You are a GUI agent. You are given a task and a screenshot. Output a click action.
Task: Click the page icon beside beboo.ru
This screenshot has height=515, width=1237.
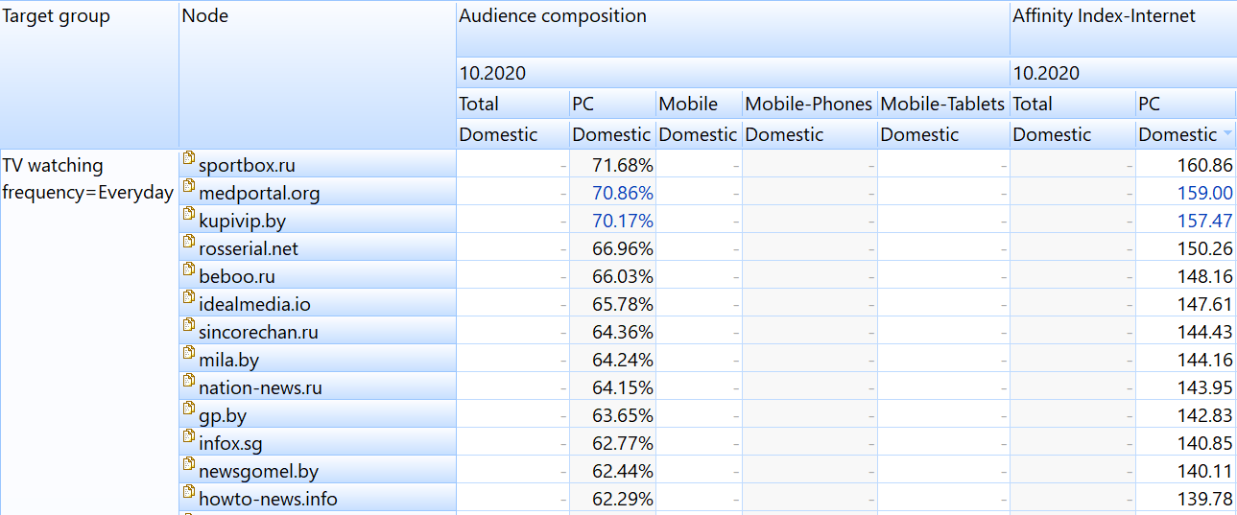[x=189, y=269]
